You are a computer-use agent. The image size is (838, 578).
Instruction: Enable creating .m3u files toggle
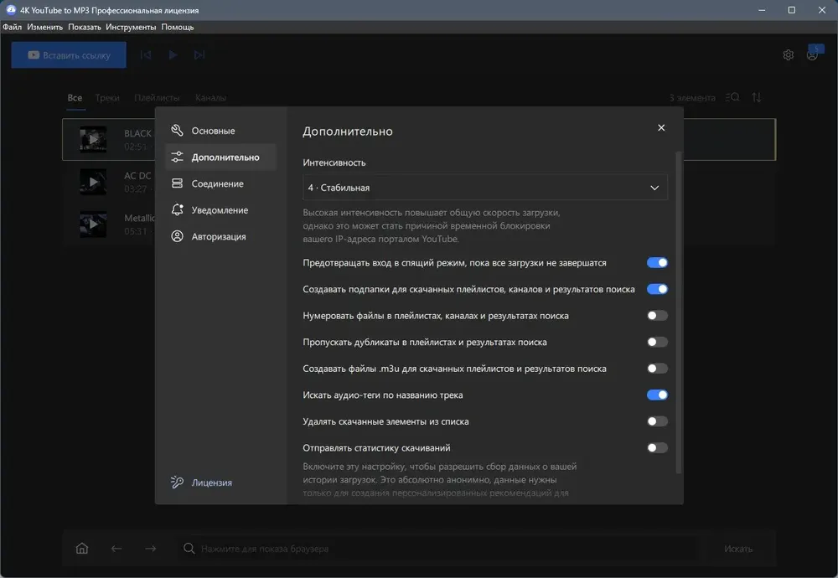[x=657, y=369]
